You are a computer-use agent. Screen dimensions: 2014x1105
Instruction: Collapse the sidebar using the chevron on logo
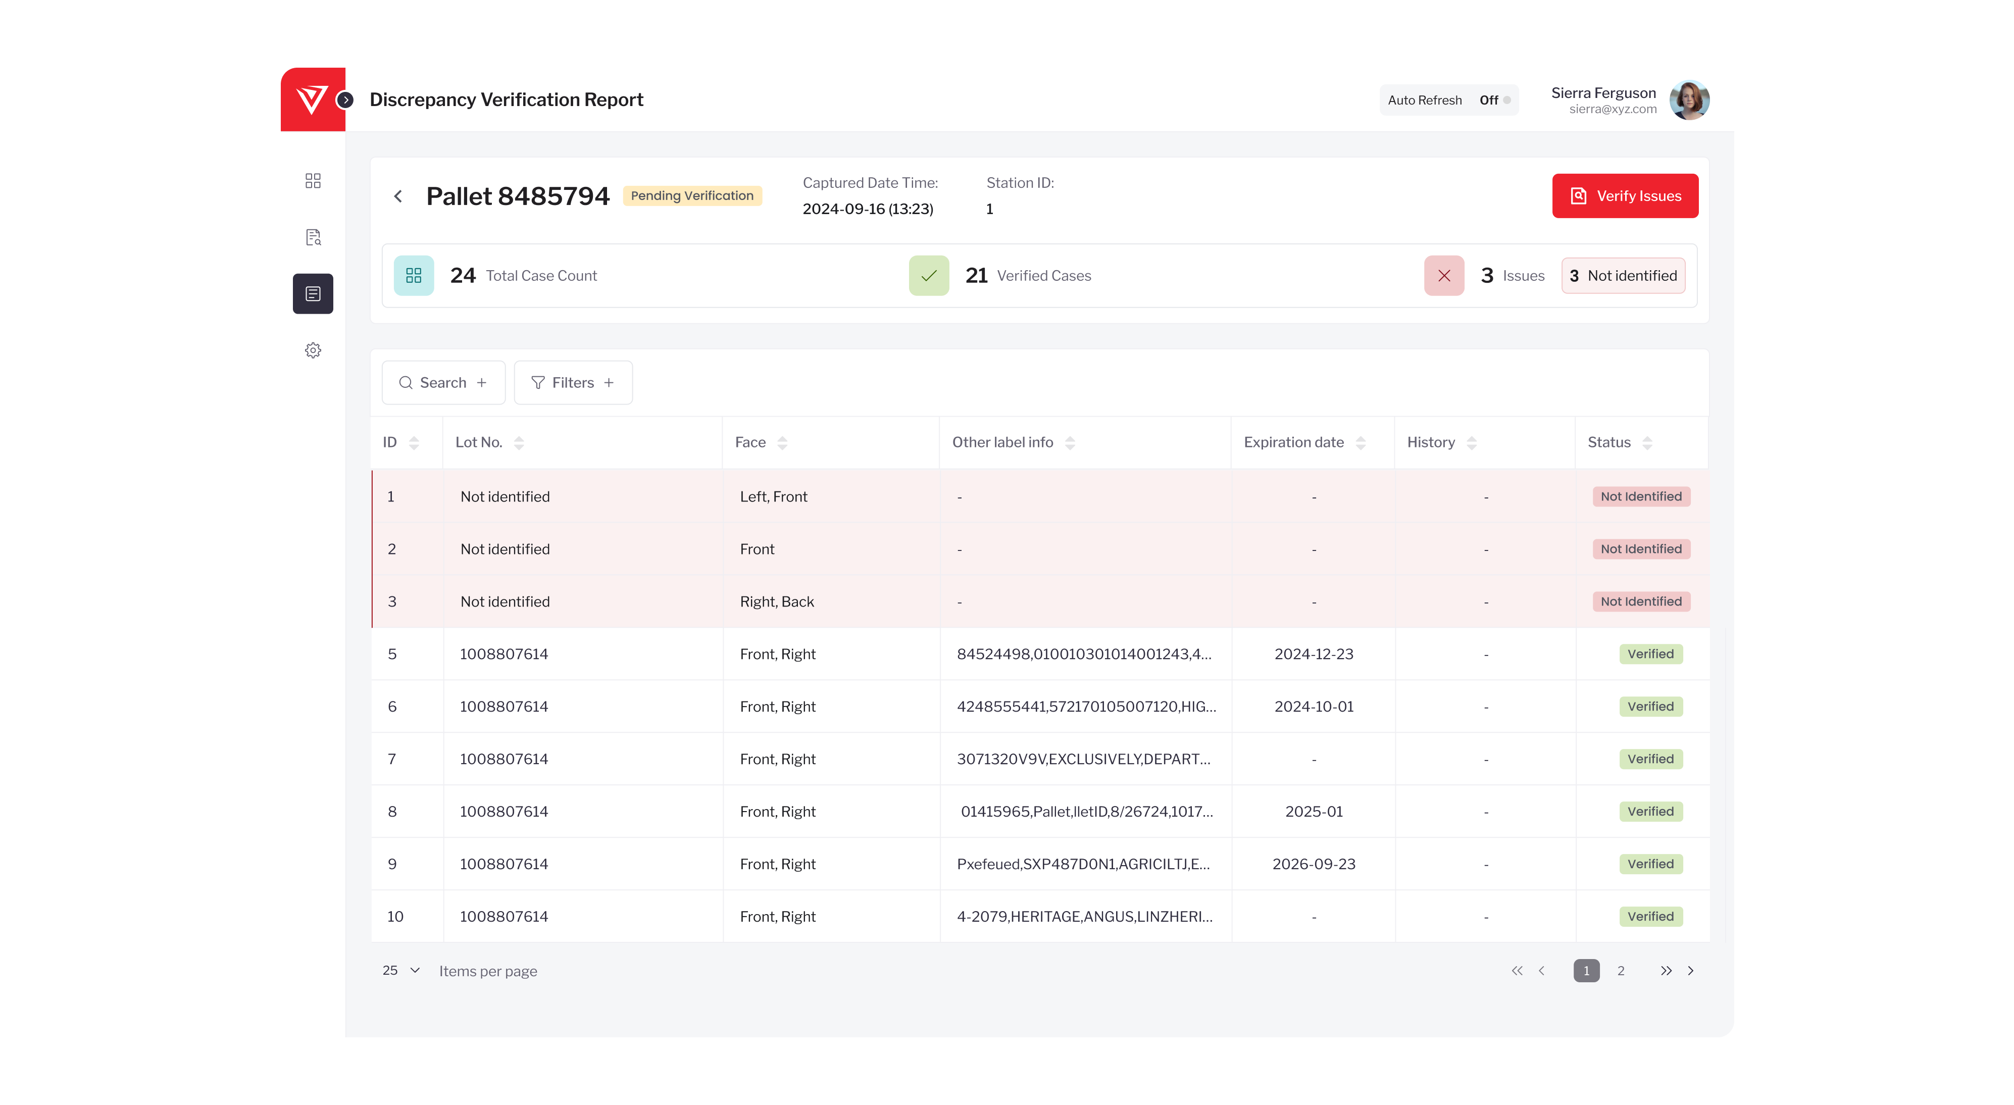345,100
